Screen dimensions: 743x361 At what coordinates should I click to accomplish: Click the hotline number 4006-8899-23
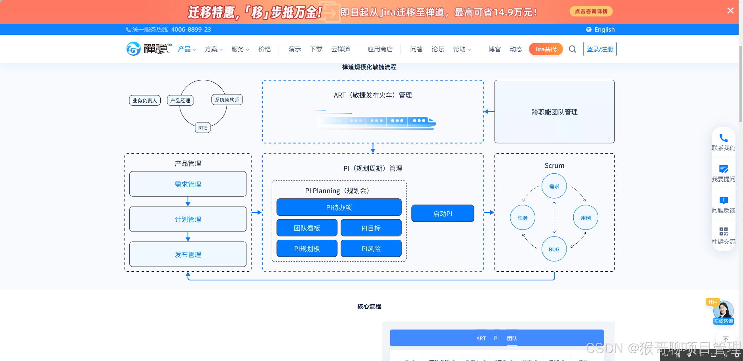click(x=191, y=30)
